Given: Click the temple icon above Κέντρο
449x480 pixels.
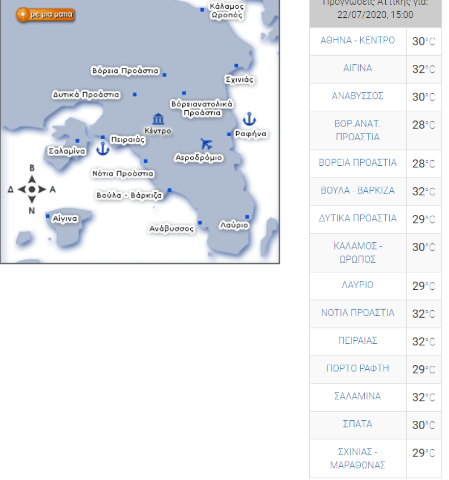Looking at the screenshot, I should (x=158, y=119).
